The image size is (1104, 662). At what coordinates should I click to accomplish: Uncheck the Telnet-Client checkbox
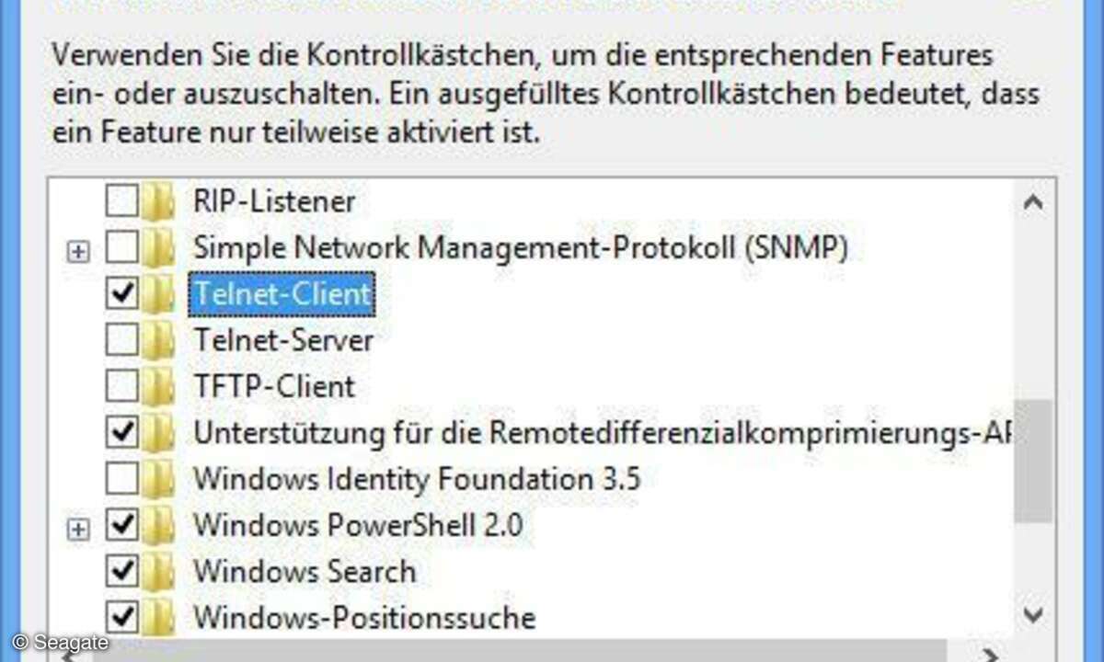[122, 293]
